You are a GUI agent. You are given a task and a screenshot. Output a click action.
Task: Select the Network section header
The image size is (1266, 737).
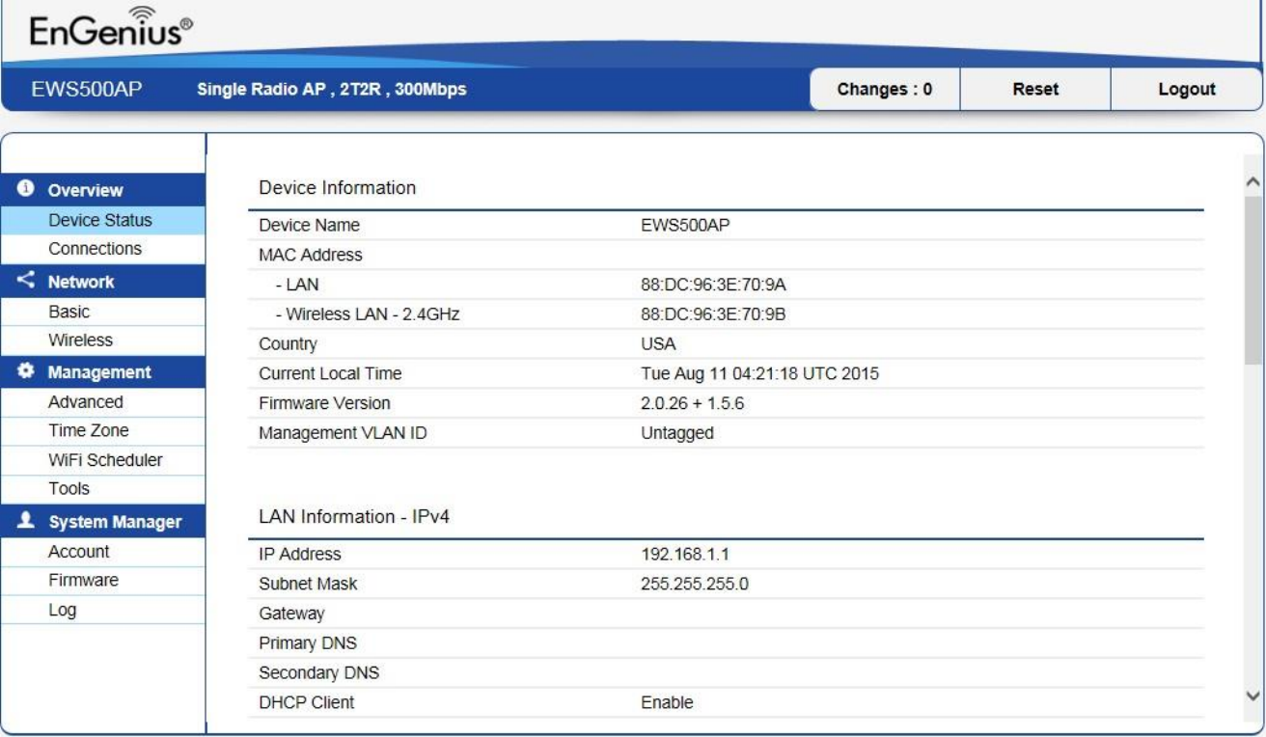[x=103, y=282]
